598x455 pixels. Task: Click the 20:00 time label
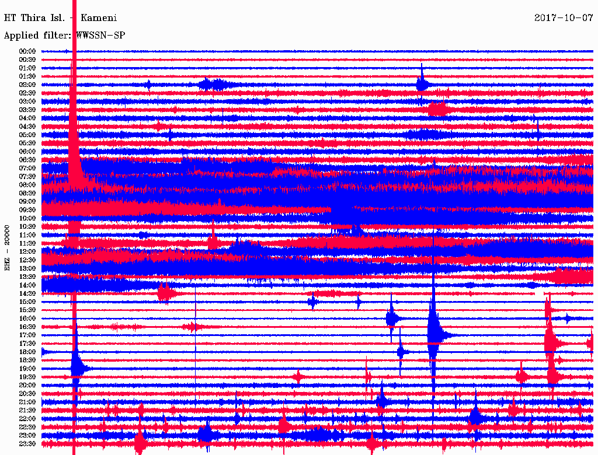click(27, 385)
